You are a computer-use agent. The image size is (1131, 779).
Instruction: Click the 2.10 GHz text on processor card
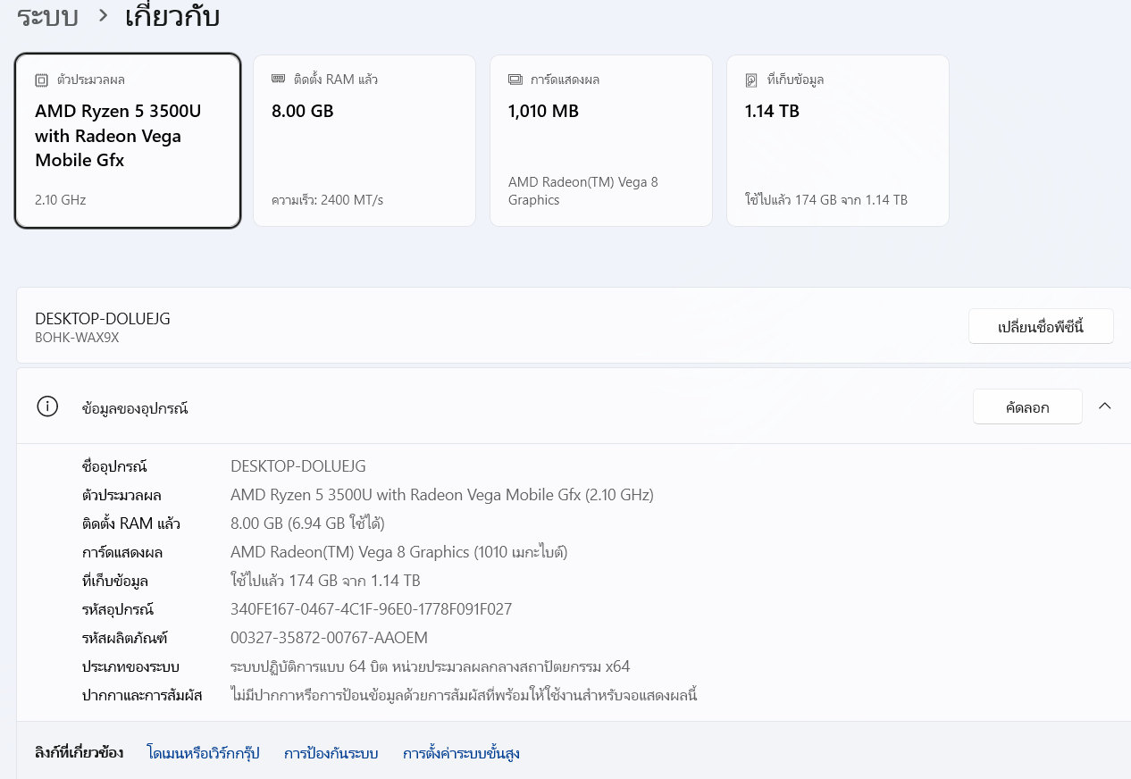pyautogui.click(x=61, y=200)
